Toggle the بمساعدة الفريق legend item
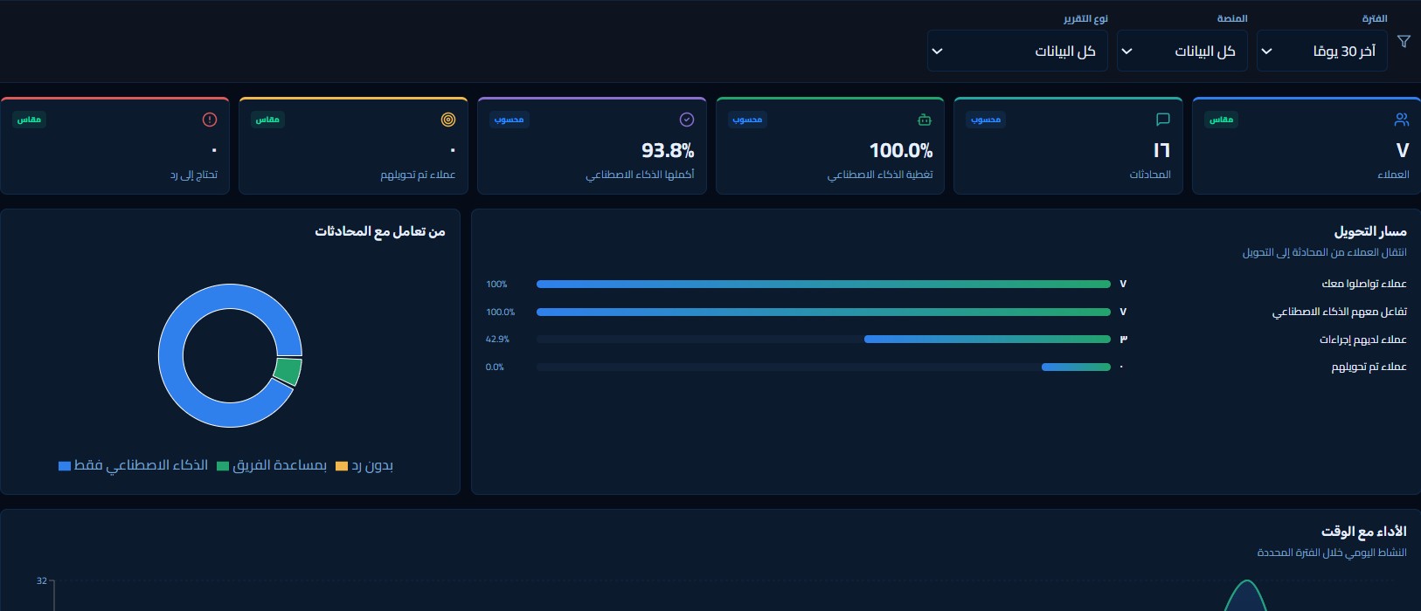Image resolution: width=1421 pixels, height=611 pixels. (272, 465)
